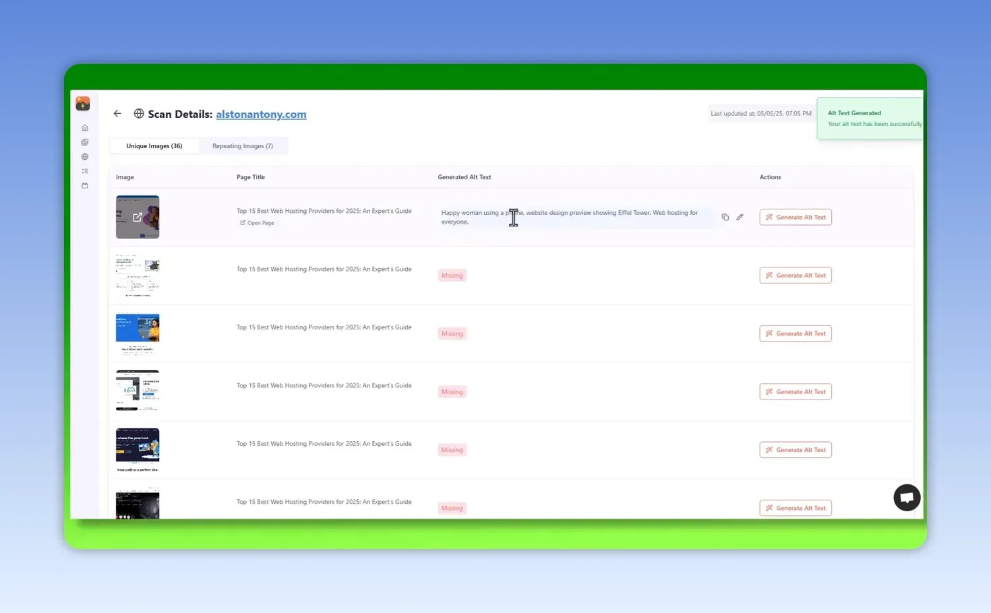Open the checklist icon in sidebar
This screenshot has height=613, width=991.
[x=85, y=171]
